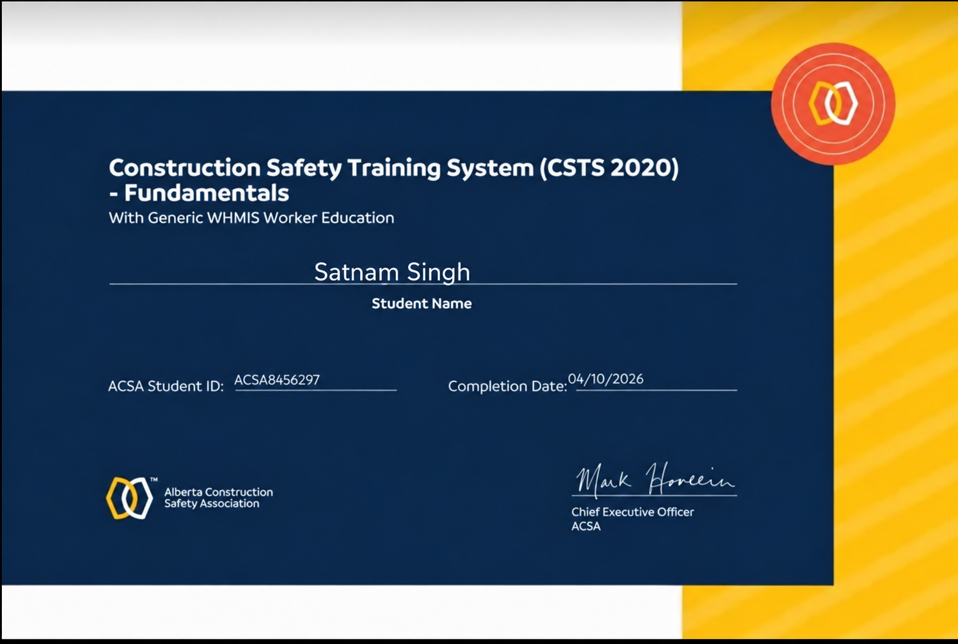
Task: Select the Alberta Construction Safety Association text
Action: click(x=219, y=498)
